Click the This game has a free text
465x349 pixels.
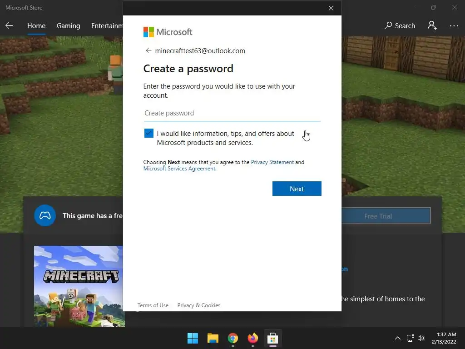(x=93, y=216)
